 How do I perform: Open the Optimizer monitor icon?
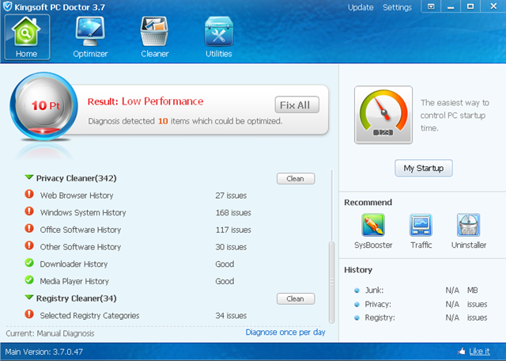click(90, 32)
